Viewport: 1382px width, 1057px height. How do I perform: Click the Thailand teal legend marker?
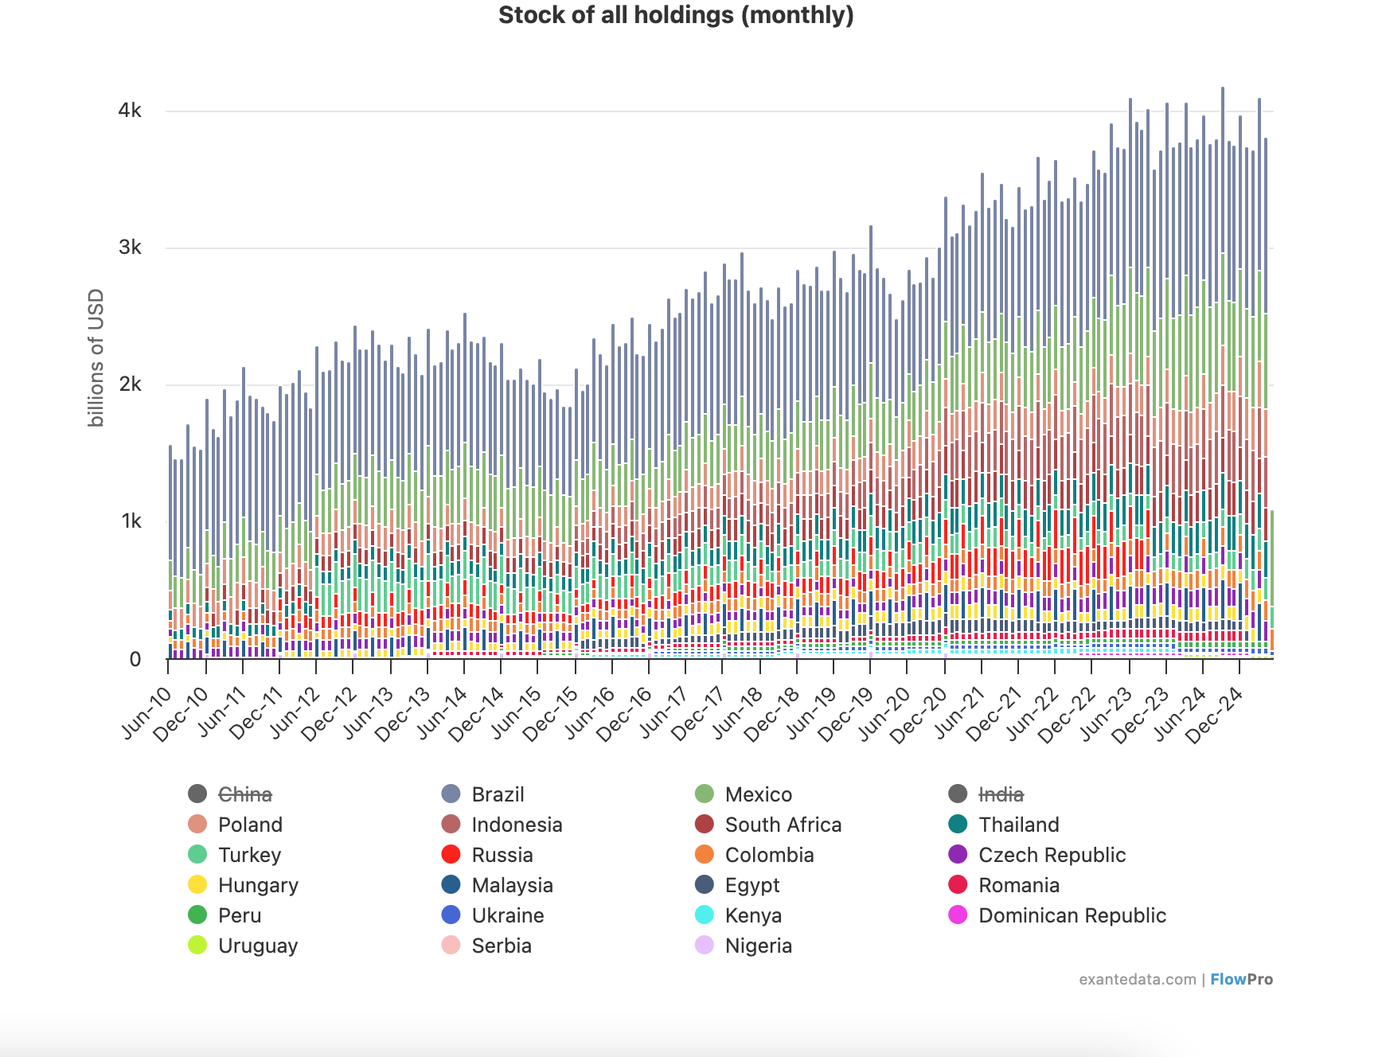point(958,825)
